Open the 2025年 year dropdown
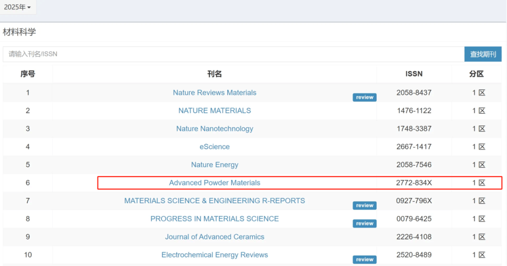 (x=18, y=7)
